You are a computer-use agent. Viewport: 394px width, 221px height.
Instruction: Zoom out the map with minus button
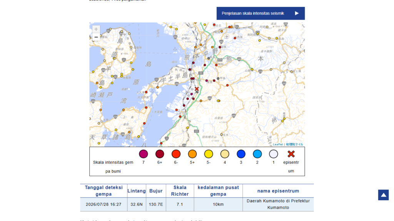pyautogui.click(x=96, y=37)
